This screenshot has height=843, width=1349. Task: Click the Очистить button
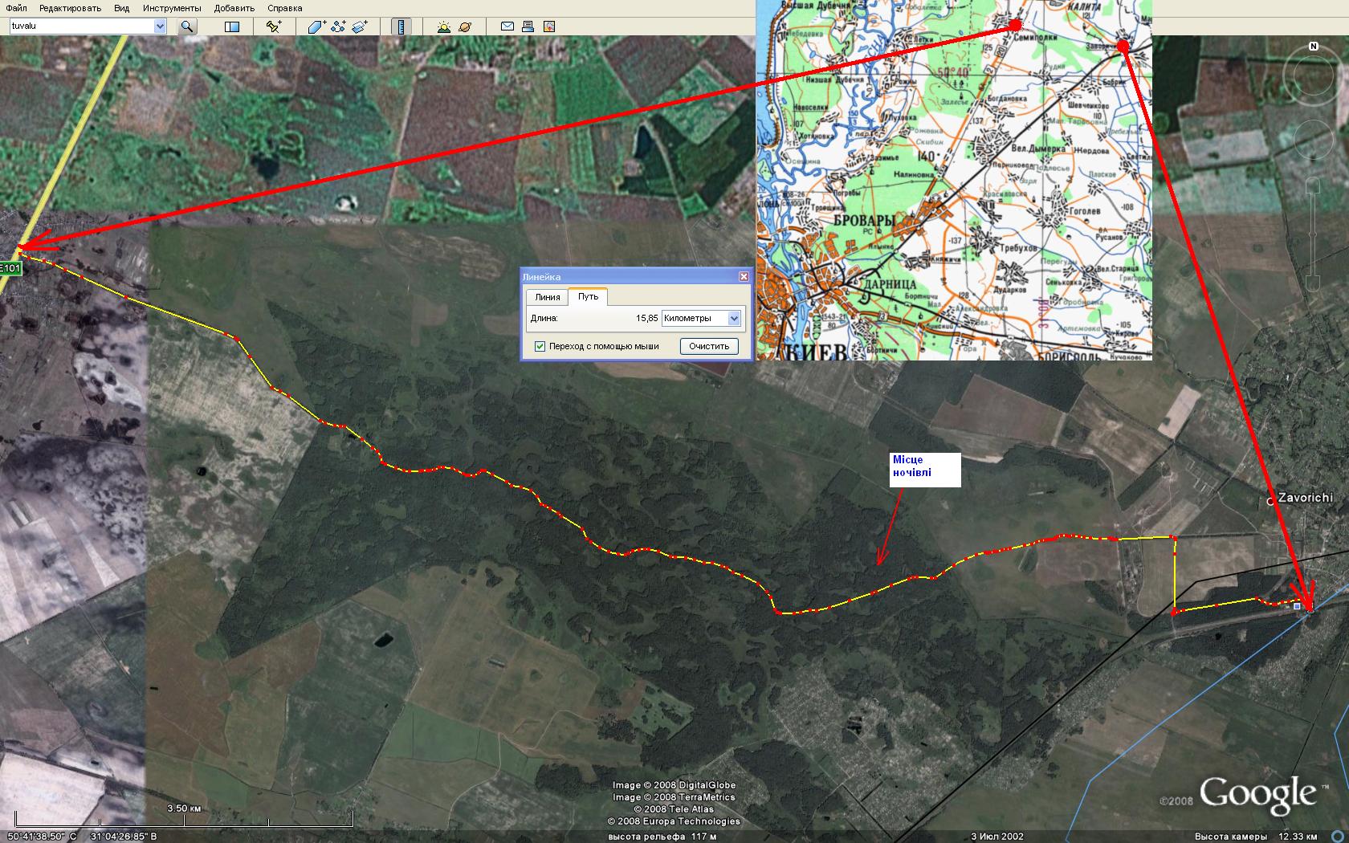[709, 346]
